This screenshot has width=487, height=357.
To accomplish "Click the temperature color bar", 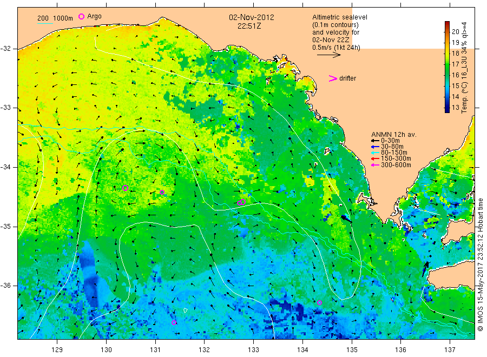I will tap(447, 67).
